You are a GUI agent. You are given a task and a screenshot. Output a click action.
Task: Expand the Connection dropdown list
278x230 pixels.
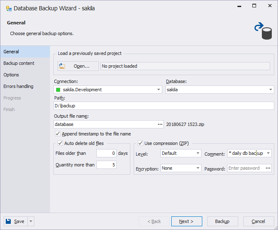click(158, 90)
